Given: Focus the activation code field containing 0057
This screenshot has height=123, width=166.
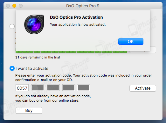Looking at the screenshot, I should tap(22, 88).
